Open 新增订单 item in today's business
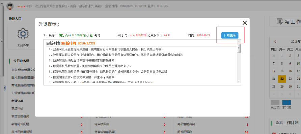Image resolution: width=301 pixels, height=134 pixels. [x=17, y=101]
